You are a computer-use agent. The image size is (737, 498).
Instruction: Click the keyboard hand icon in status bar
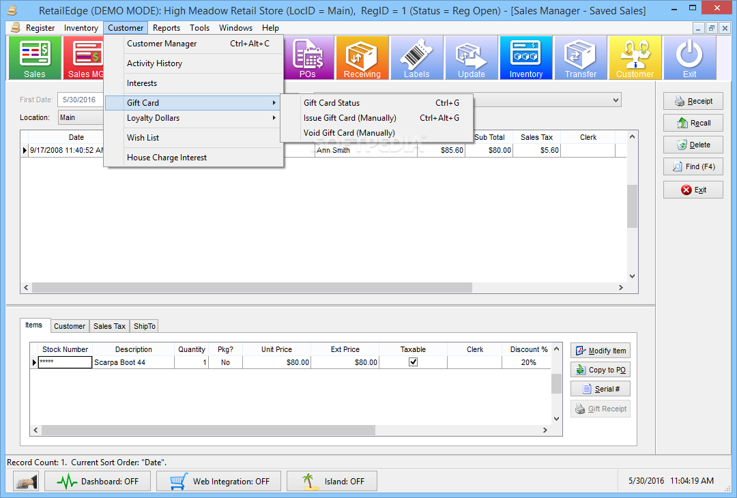point(25,481)
